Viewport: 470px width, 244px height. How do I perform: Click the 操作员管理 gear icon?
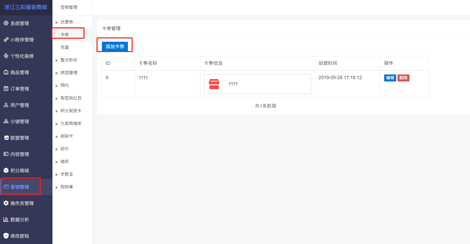tap(6, 203)
